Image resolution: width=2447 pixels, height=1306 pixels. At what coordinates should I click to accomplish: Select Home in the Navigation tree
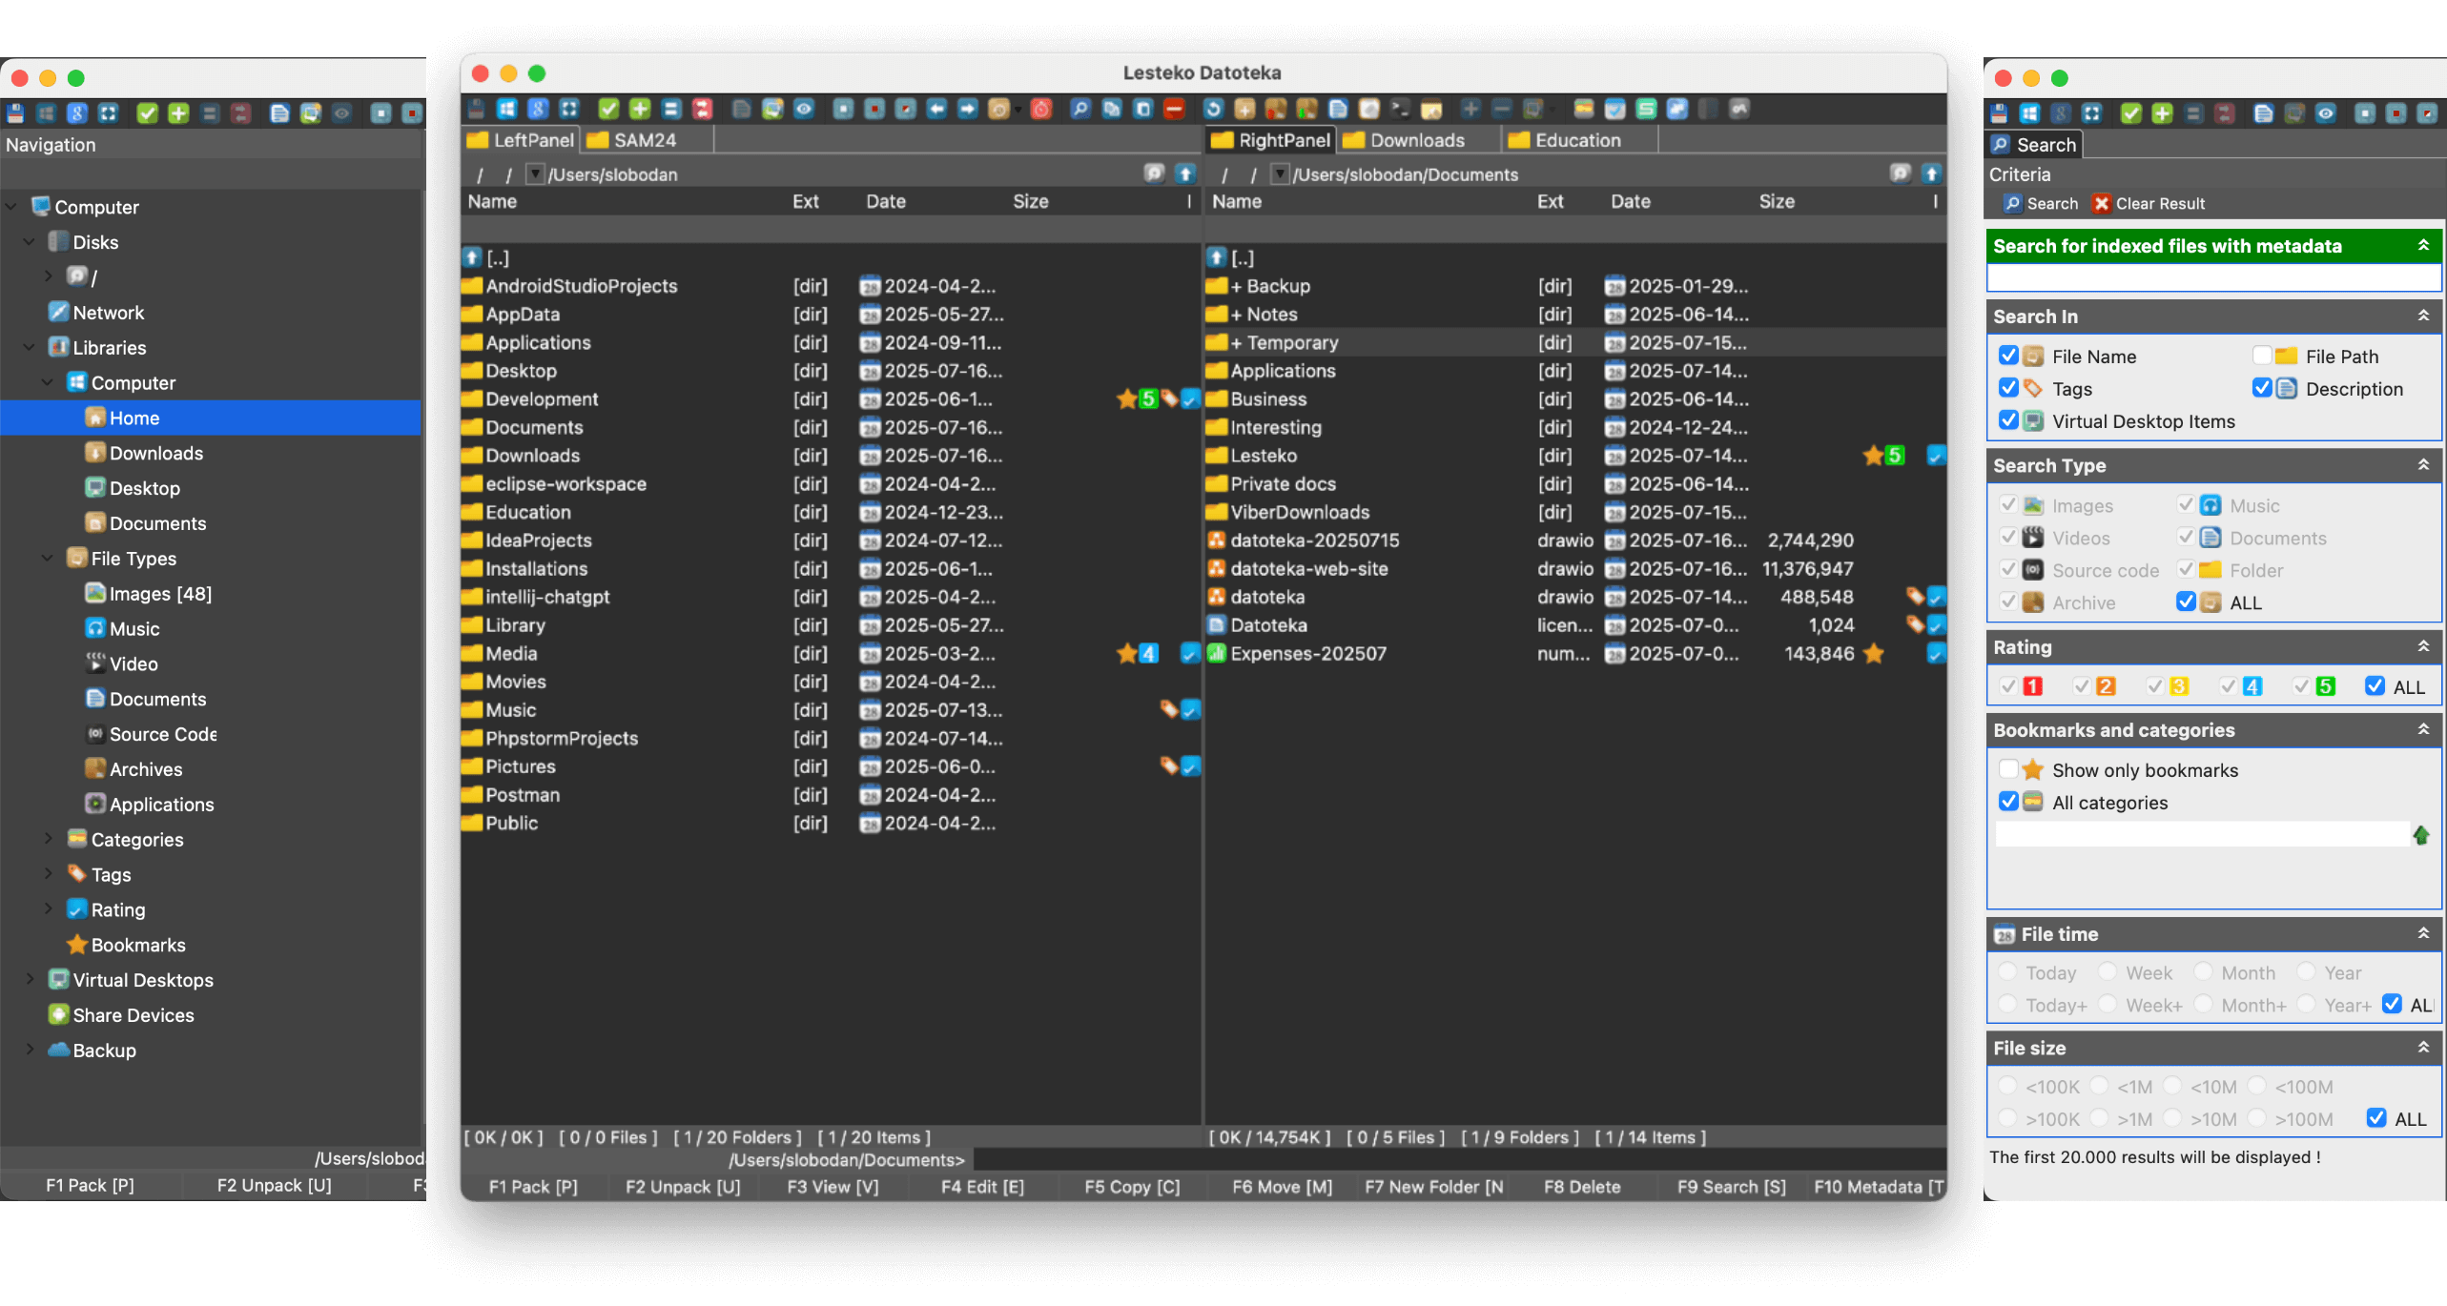click(x=211, y=418)
